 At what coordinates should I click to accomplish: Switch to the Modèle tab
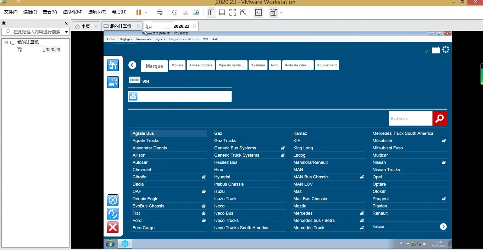click(x=177, y=65)
